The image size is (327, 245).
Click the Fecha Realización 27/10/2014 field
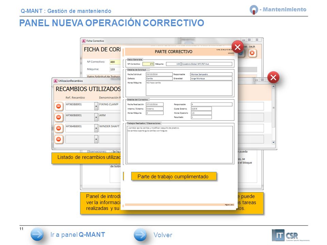pos(155,104)
